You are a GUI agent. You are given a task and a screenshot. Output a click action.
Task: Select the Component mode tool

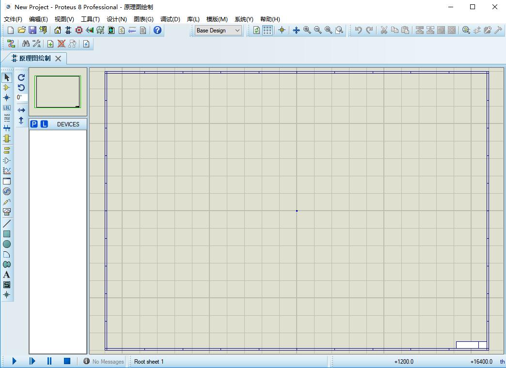(x=7, y=88)
